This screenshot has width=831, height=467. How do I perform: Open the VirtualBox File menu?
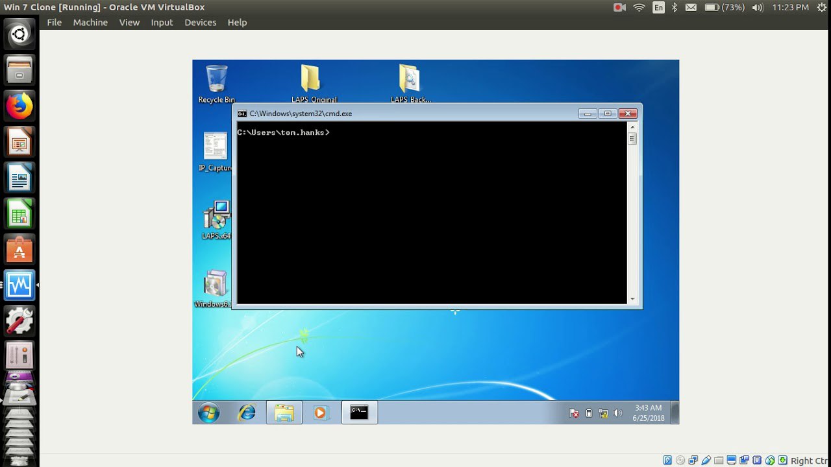[x=55, y=22]
